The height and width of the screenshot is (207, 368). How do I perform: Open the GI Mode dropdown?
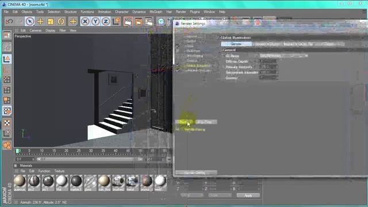pos(283,56)
